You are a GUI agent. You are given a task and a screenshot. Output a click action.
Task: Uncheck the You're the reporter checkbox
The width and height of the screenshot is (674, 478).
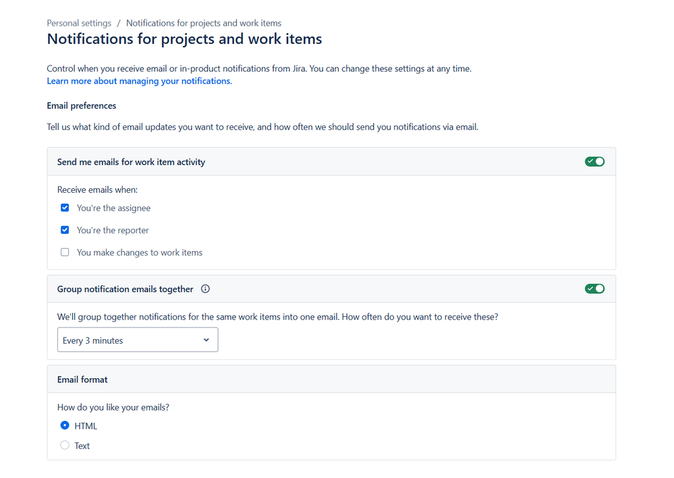[65, 230]
